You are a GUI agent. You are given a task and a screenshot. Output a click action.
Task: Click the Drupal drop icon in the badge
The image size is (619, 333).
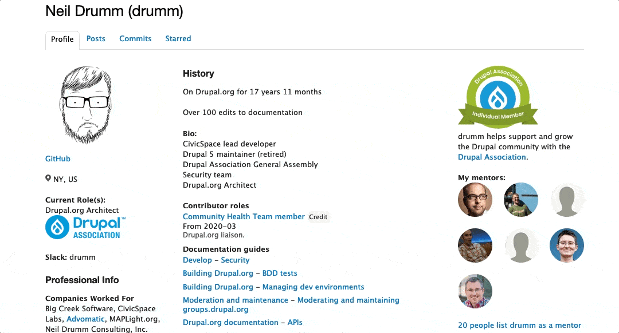498,97
